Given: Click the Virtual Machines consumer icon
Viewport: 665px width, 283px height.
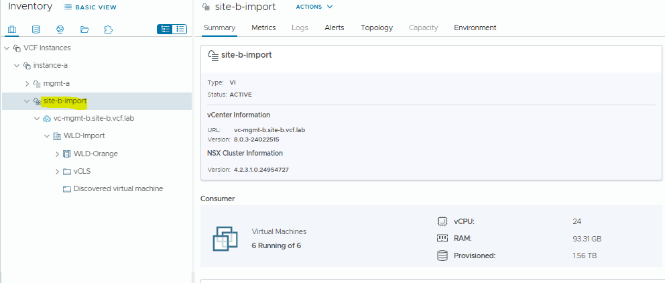Looking at the screenshot, I should click(225, 239).
